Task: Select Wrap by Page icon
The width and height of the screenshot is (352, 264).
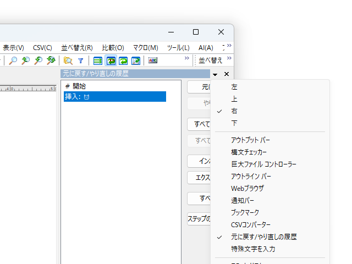Action: point(136,61)
